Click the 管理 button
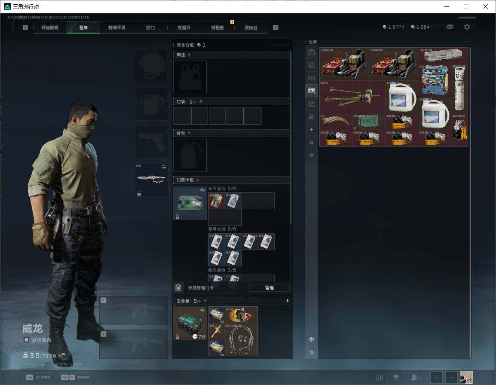This screenshot has width=496, height=385. pyautogui.click(x=269, y=287)
